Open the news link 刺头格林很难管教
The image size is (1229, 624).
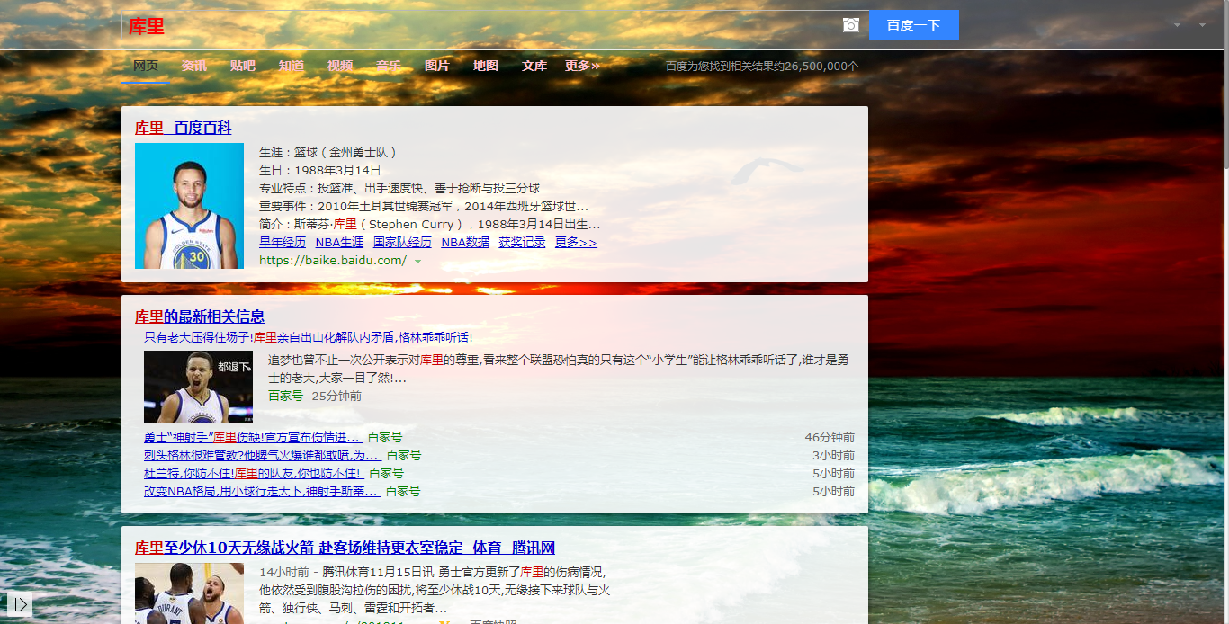[x=262, y=455]
